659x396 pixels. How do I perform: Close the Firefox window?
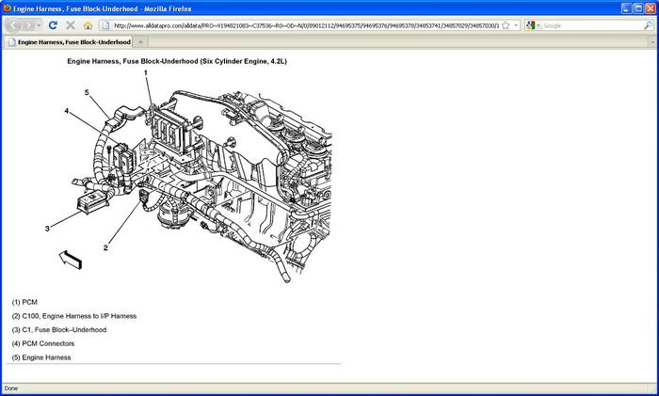point(651,8)
